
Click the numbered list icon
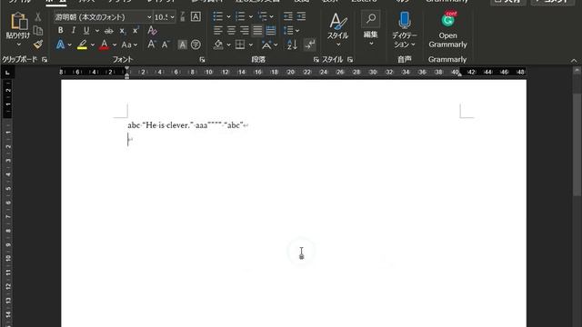click(x=240, y=16)
